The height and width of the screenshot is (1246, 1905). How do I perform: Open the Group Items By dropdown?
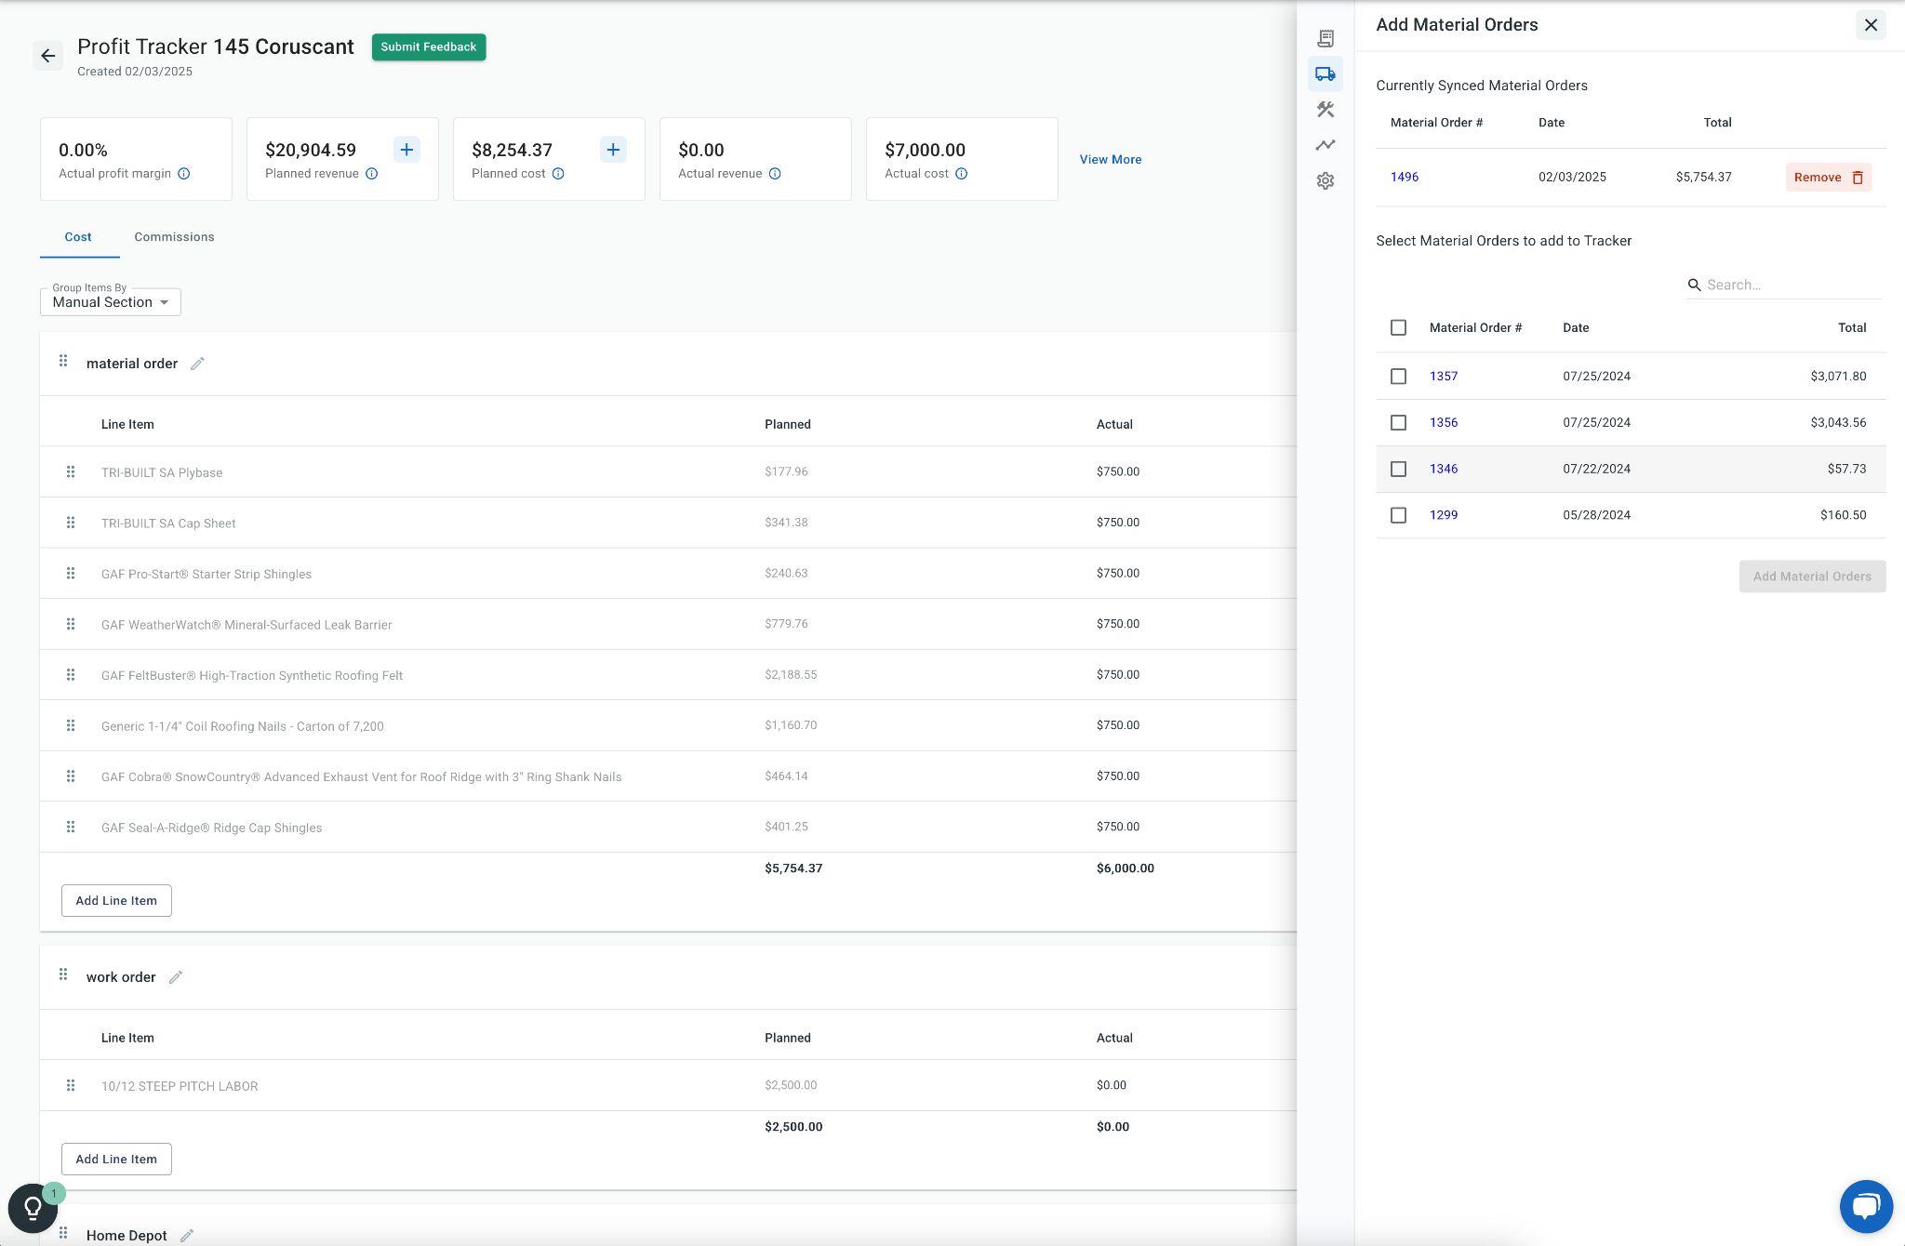(x=111, y=302)
